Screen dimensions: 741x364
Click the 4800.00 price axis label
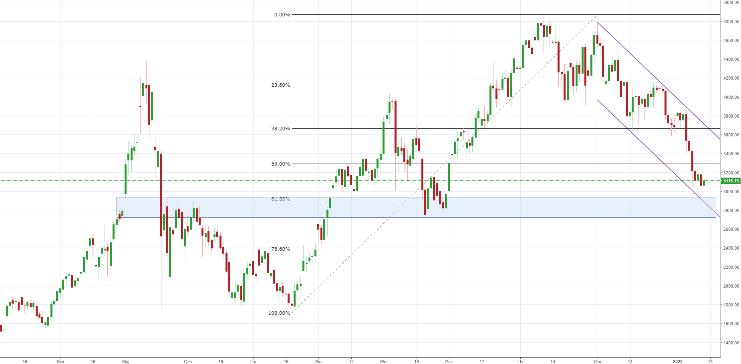(731, 22)
